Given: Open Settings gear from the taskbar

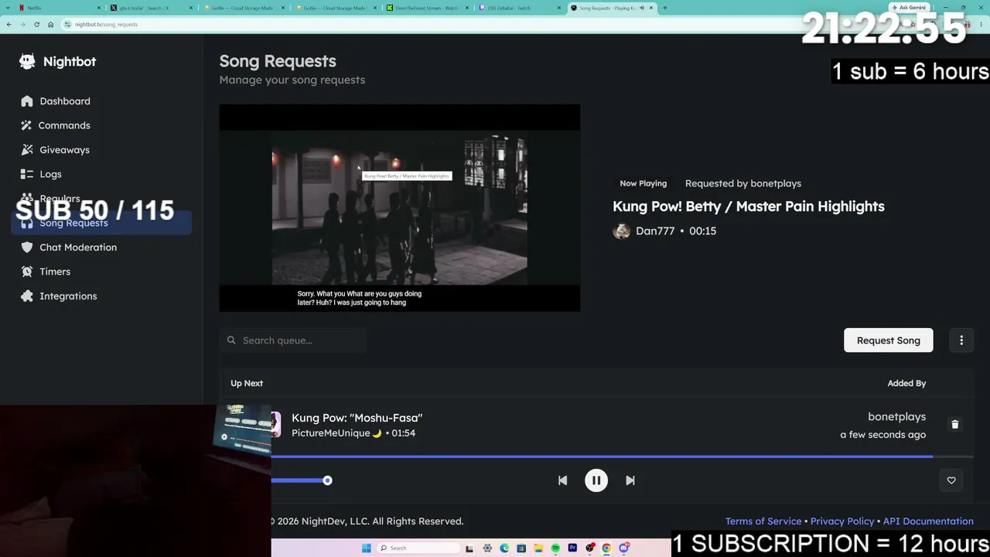Looking at the screenshot, I should (x=487, y=548).
